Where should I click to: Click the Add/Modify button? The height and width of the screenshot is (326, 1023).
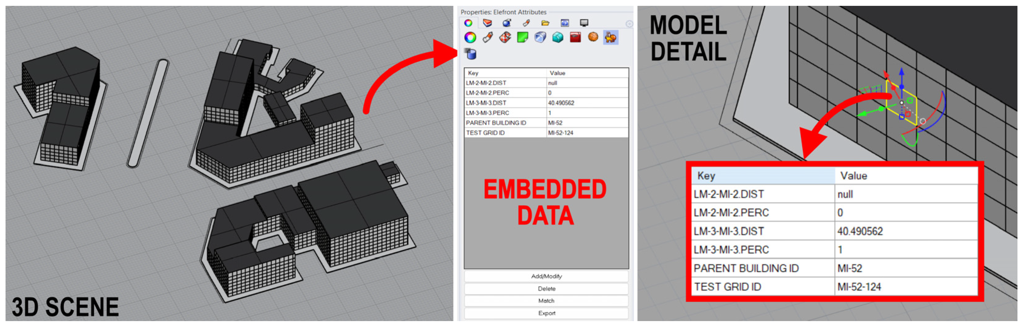click(x=546, y=276)
